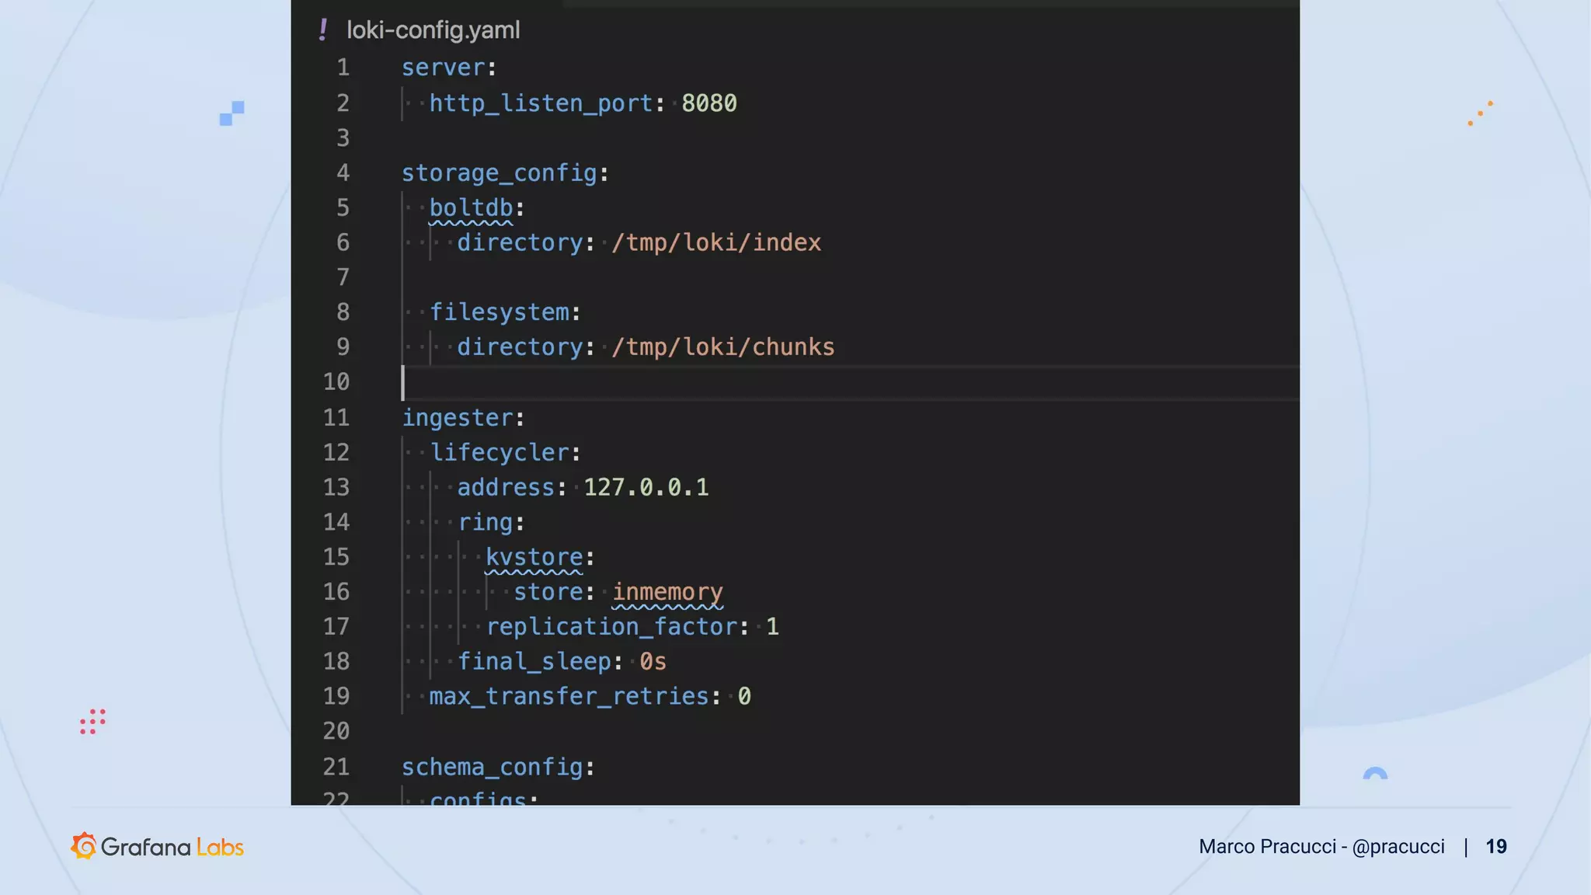The width and height of the screenshot is (1591, 895).
Task: Click line number 10 in gutter
Action: coord(336,382)
